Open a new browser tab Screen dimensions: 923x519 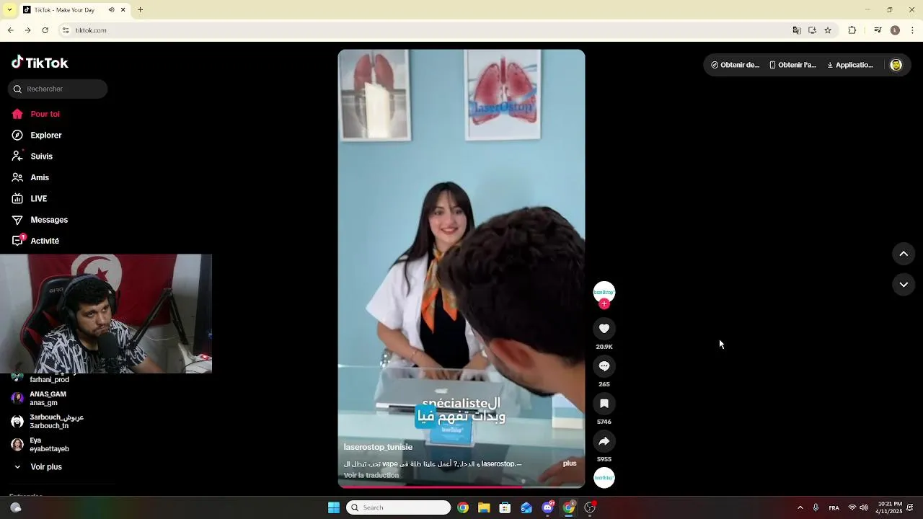tap(141, 10)
